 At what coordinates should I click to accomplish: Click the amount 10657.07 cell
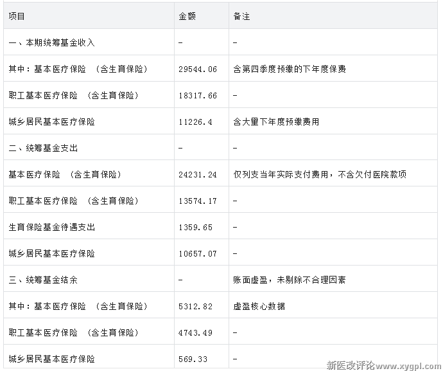198,253
